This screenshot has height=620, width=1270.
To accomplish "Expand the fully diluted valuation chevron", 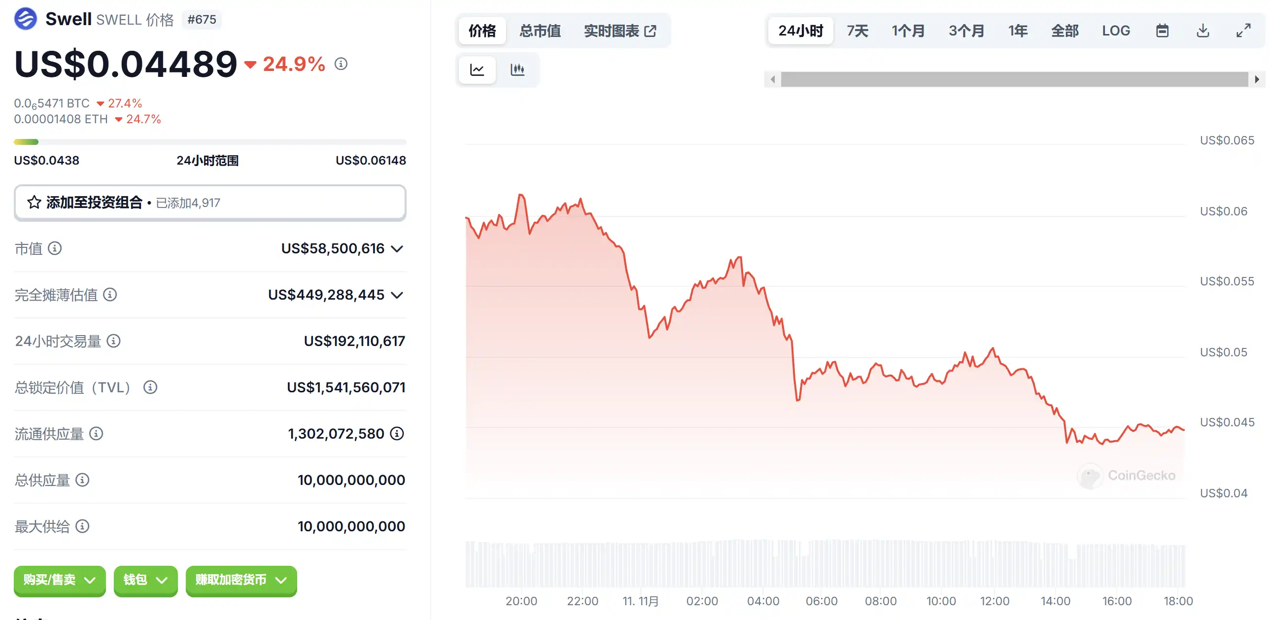I will (397, 295).
